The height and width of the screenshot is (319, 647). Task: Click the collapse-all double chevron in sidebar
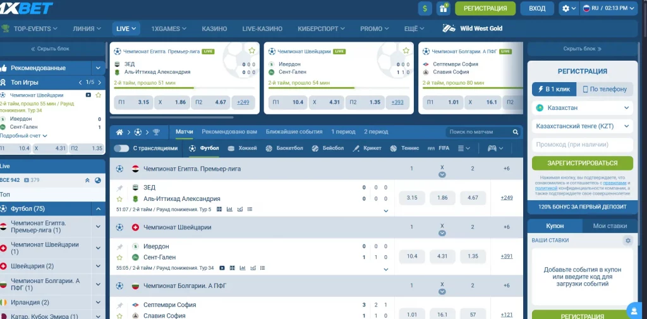point(87,180)
